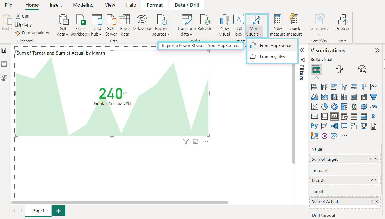Select the Waterfall chart visual
This screenshot has width=385, height=219.
pos(364,97)
